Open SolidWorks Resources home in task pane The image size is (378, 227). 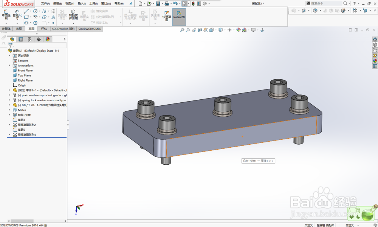click(375, 39)
